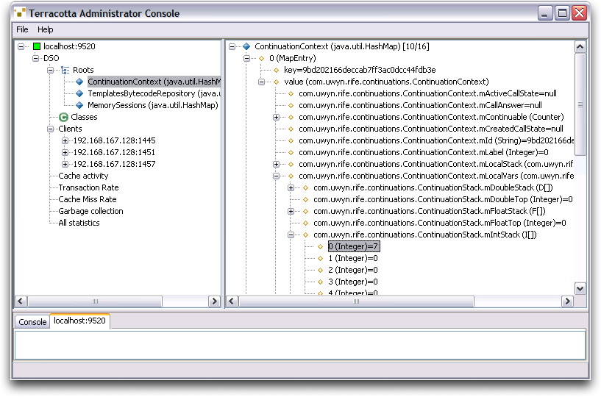The image size is (601, 397).
Task: Click left pane horizontal scroll right arrow
Action: click(x=214, y=301)
